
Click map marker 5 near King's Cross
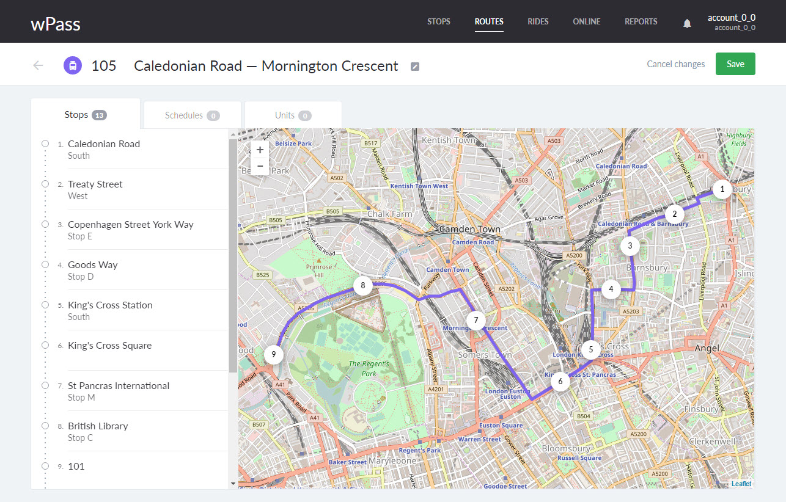[590, 350]
